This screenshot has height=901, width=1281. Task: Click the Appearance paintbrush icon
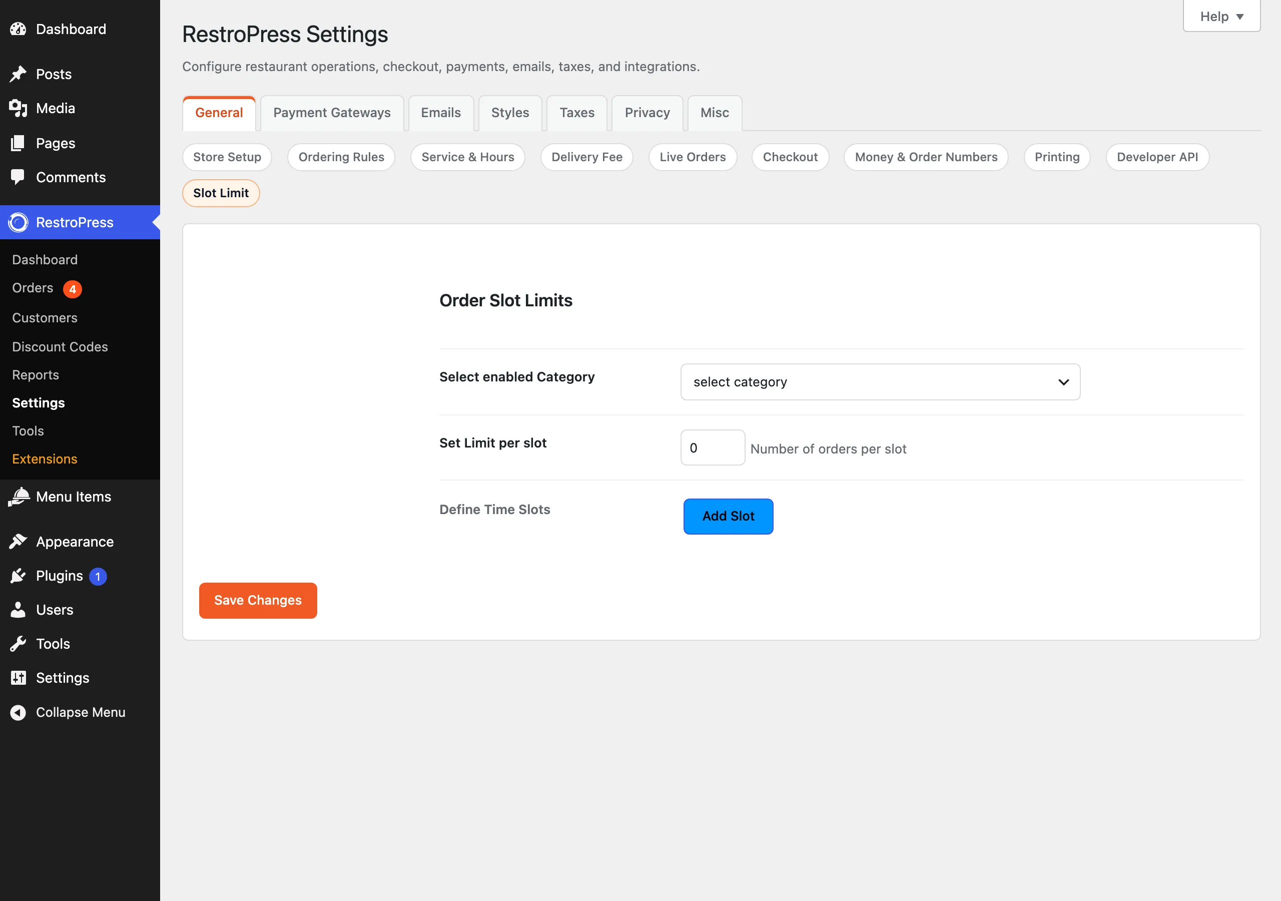click(18, 542)
